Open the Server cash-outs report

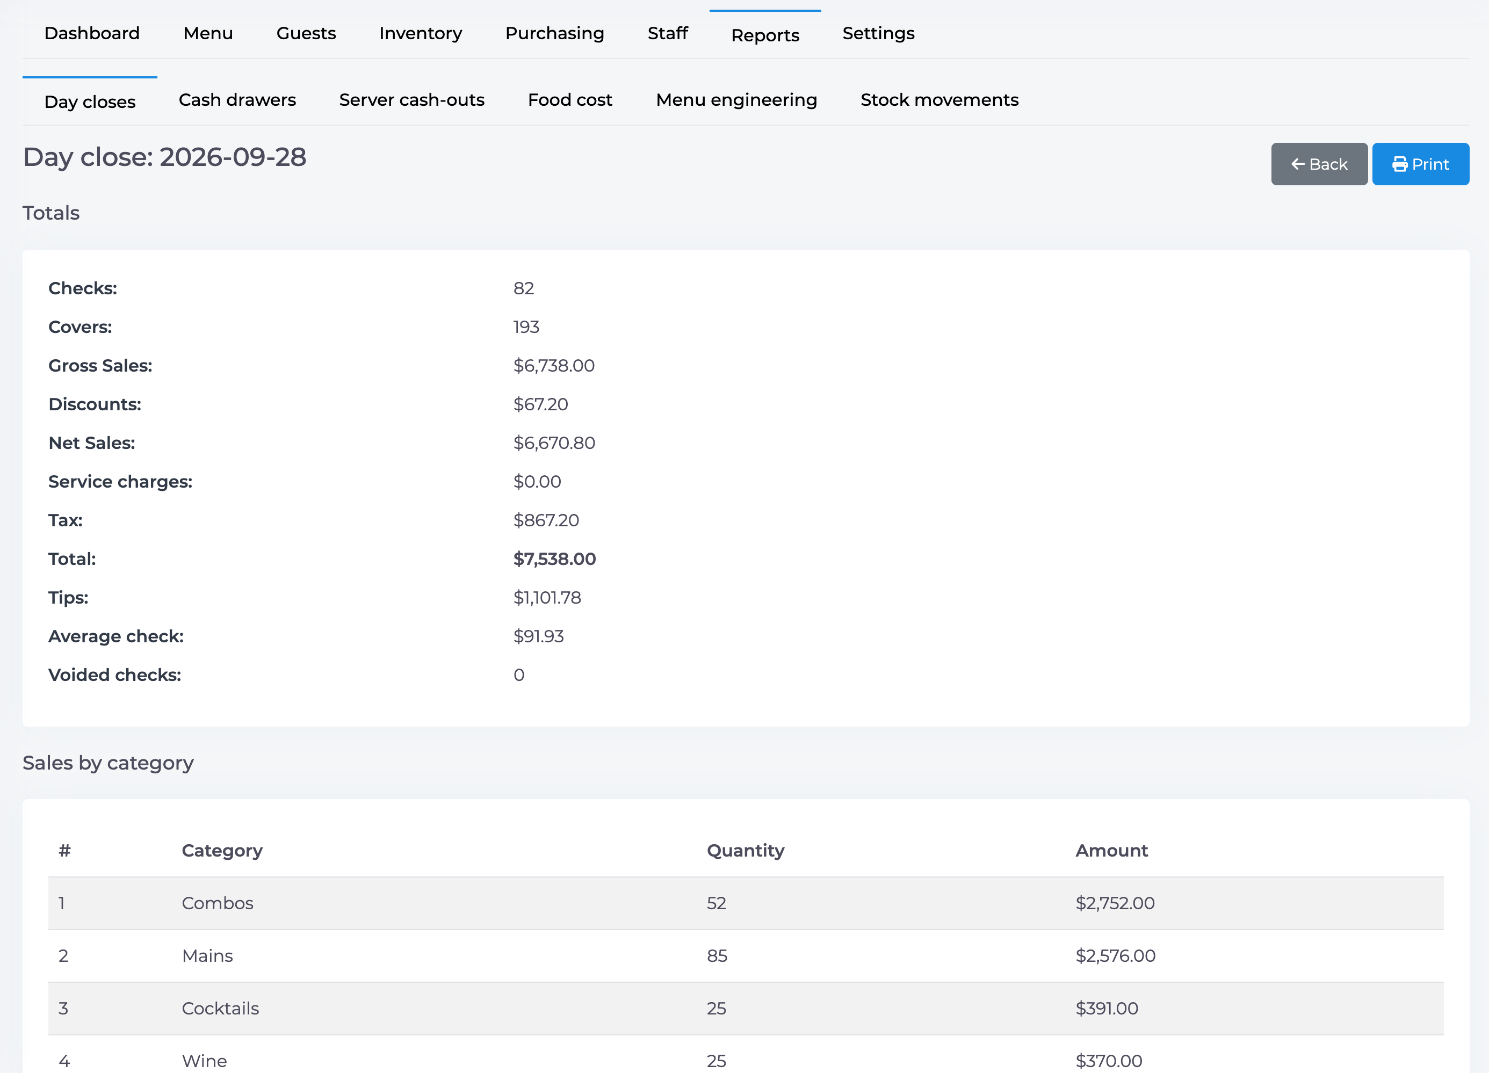411,100
